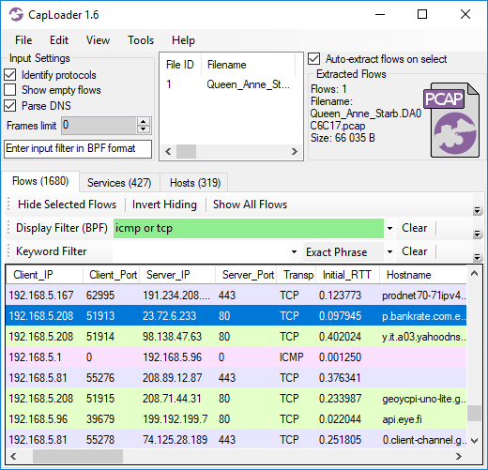Open the View menu
488x470 pixels.
click(x=98, y=40)
